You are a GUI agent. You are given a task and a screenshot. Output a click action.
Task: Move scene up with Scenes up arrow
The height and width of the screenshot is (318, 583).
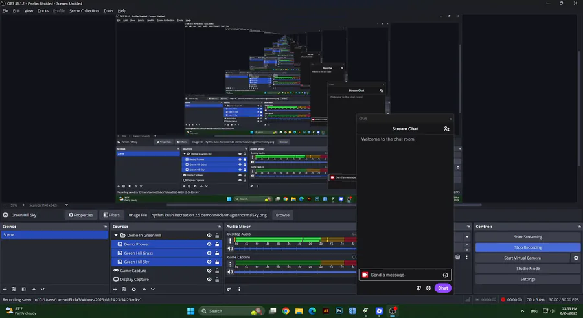pos(34,289)
